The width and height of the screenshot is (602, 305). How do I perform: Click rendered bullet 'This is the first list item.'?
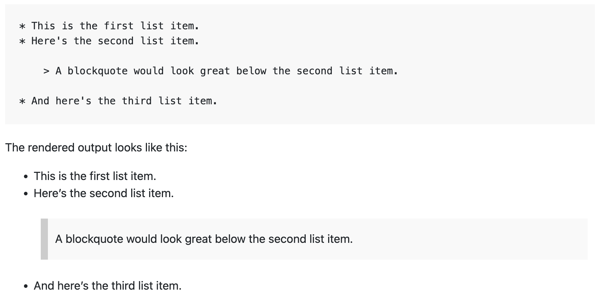[95, 176]
